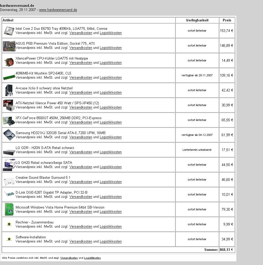Open Versandkosten link in XFX GeForce row

81,122
